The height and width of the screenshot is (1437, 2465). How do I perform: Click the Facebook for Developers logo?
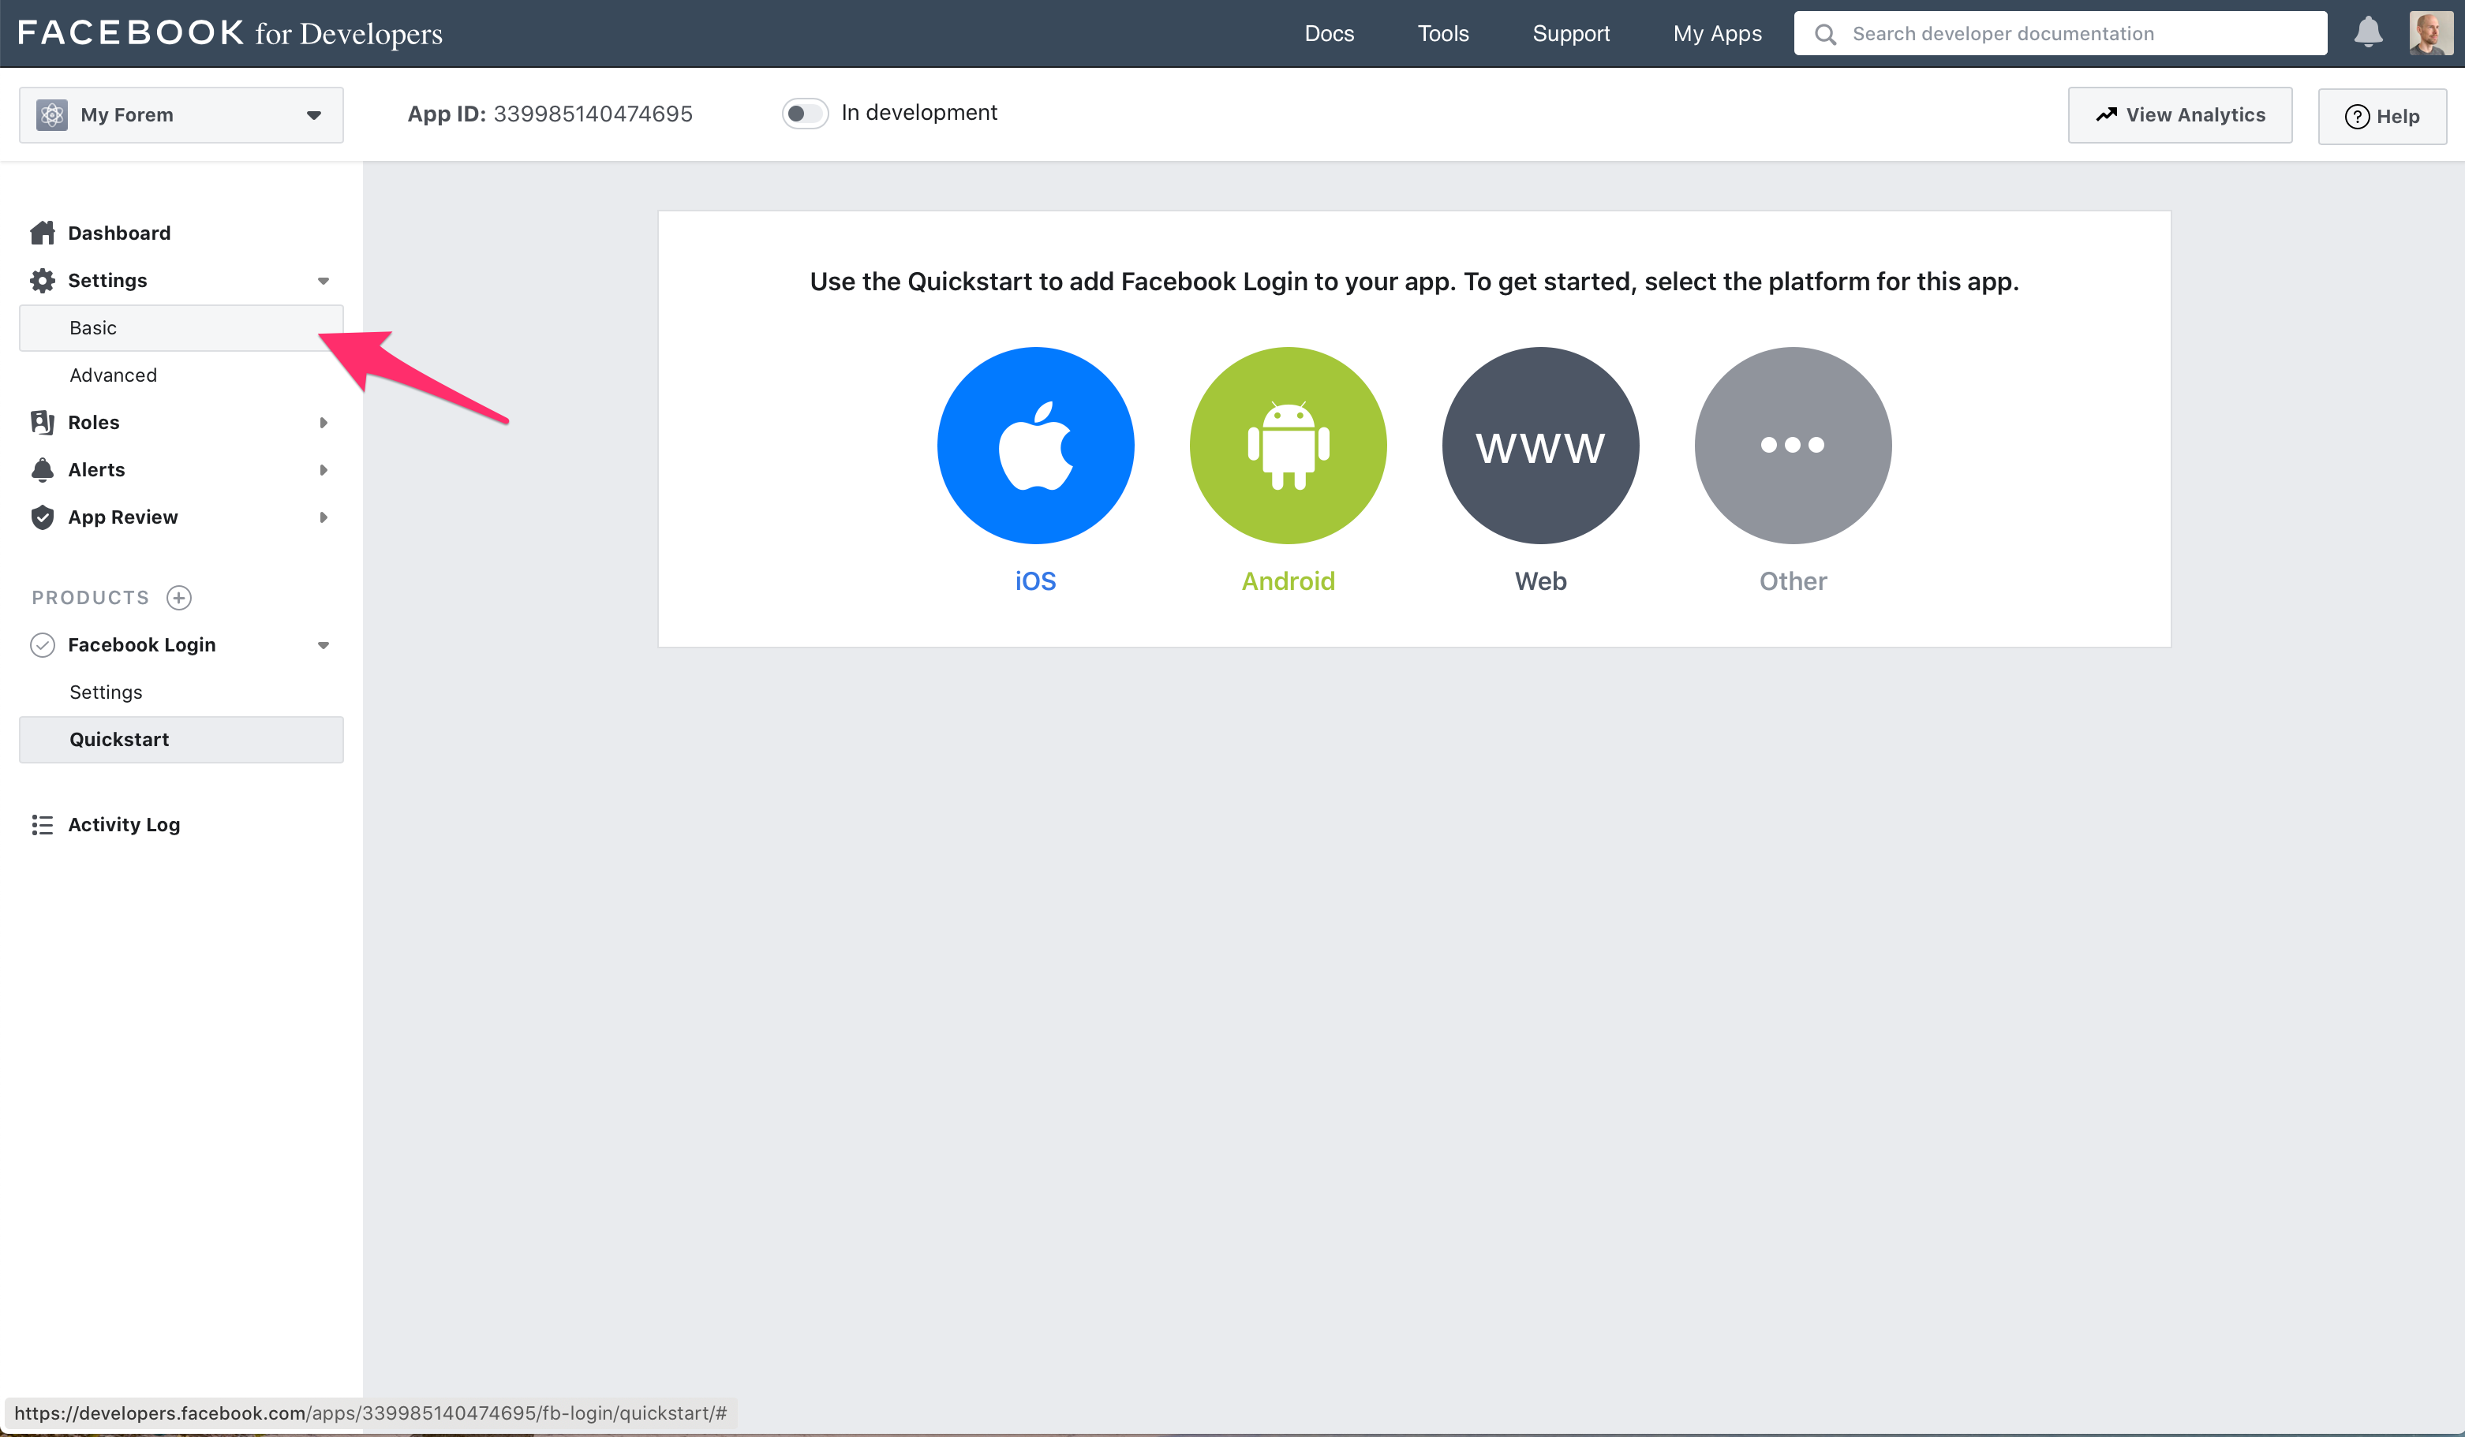click(x=230, y=33)
